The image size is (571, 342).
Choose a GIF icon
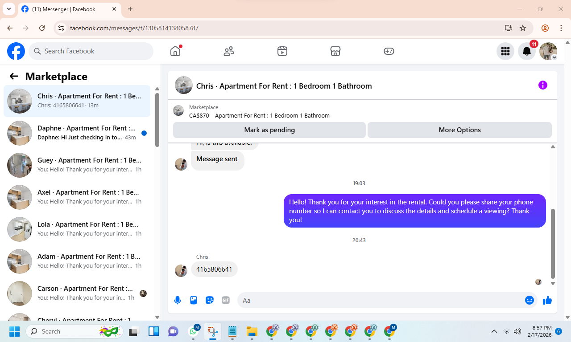click(226, 300)
